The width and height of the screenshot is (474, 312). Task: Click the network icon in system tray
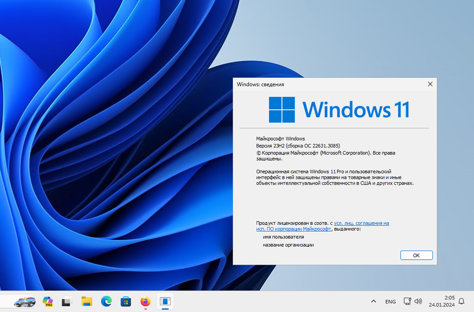[407, 302]
